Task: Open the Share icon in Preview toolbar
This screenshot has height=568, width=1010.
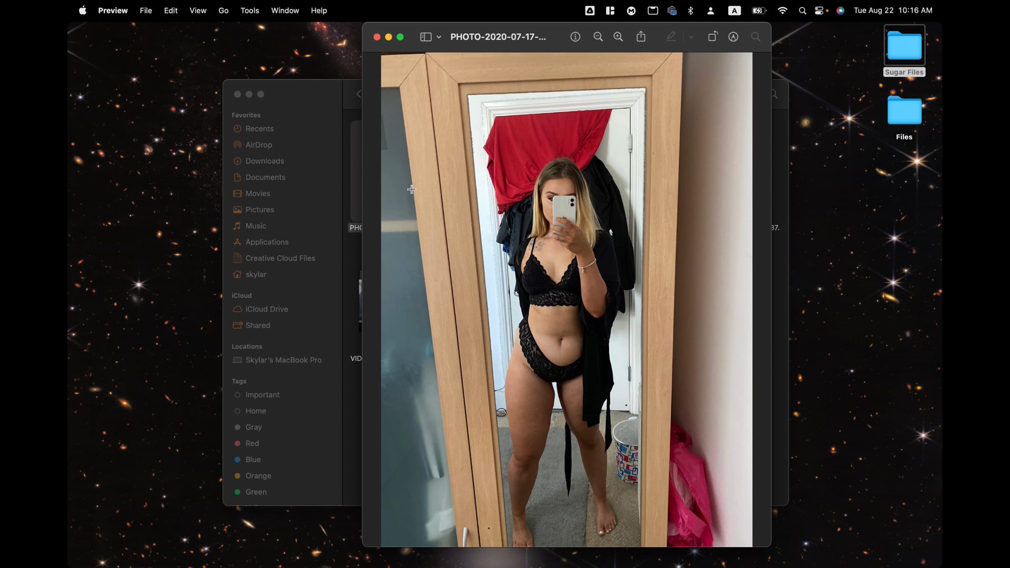Action: point(641,37)
